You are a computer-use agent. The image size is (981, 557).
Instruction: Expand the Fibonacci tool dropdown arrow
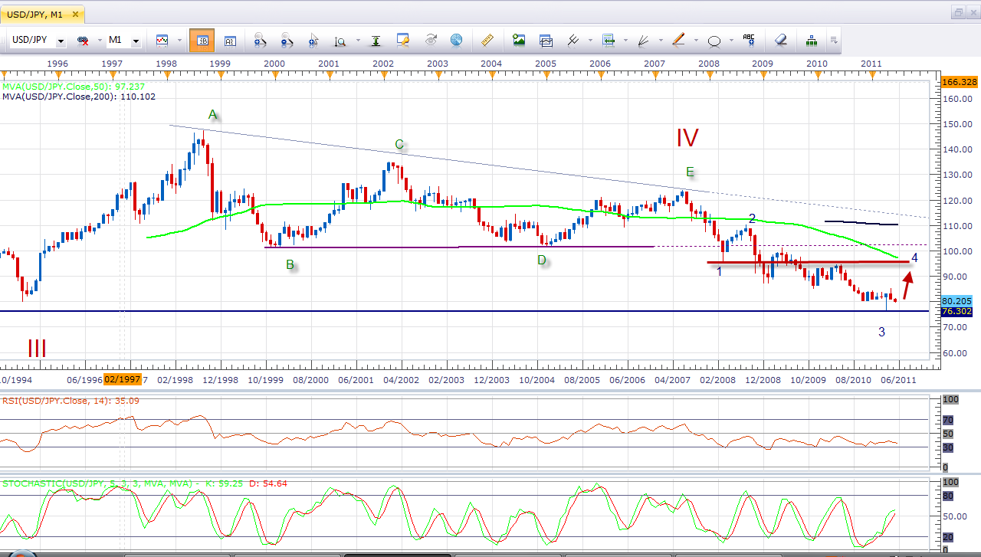pyautogui.click(x=625, y=41)
